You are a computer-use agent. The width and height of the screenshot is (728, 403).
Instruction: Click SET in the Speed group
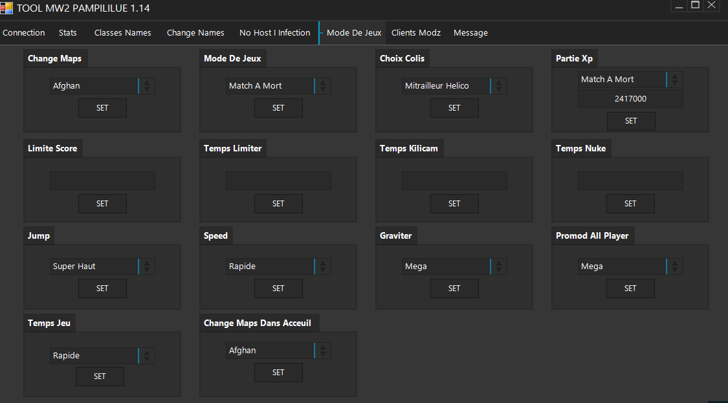pyautogui.click(x=278, y=289)
